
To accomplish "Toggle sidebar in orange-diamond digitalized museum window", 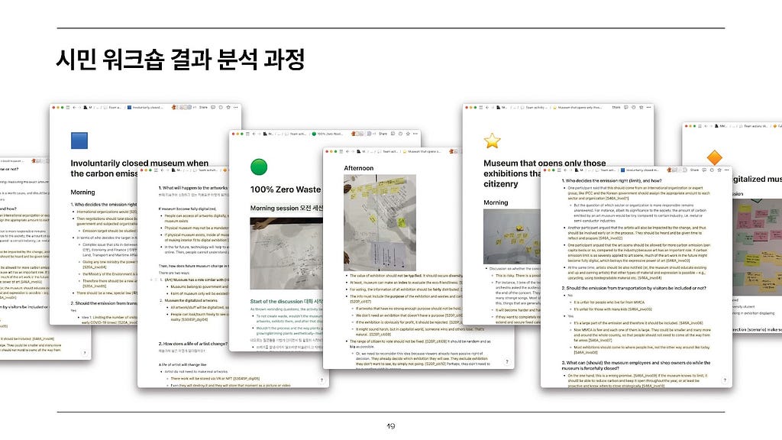I will point(700,126).
